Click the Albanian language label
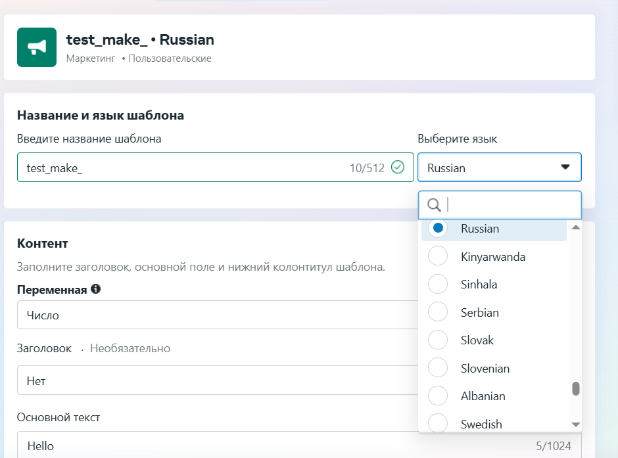 pos(483,396)
